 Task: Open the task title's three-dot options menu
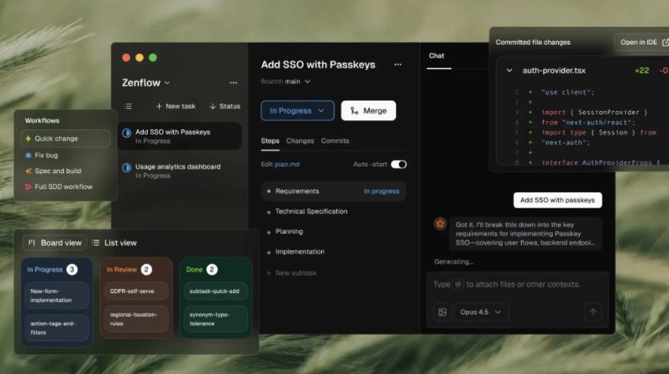click(398, 64)
